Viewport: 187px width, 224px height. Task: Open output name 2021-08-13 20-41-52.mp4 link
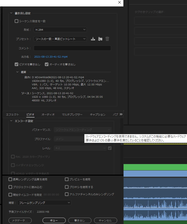51,57
